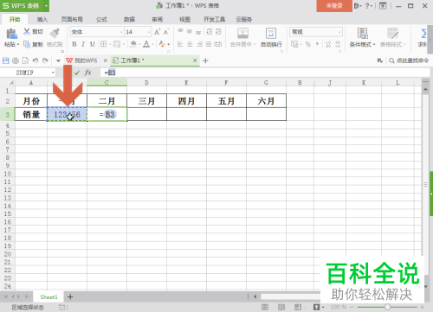Click formula bar containing =B3
This screenshot has width=433, height=312.
click(266, 73)
